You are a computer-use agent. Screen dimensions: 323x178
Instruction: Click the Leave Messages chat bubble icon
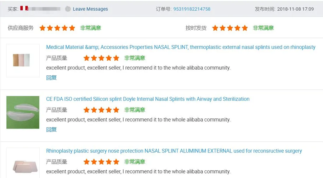pos(68,9)
